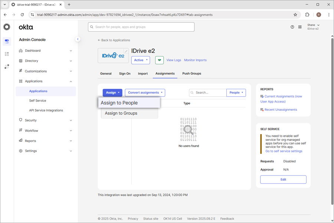334x223 pixels.
Task: Follow the Go to self service settings link
Action: (284, 151)
